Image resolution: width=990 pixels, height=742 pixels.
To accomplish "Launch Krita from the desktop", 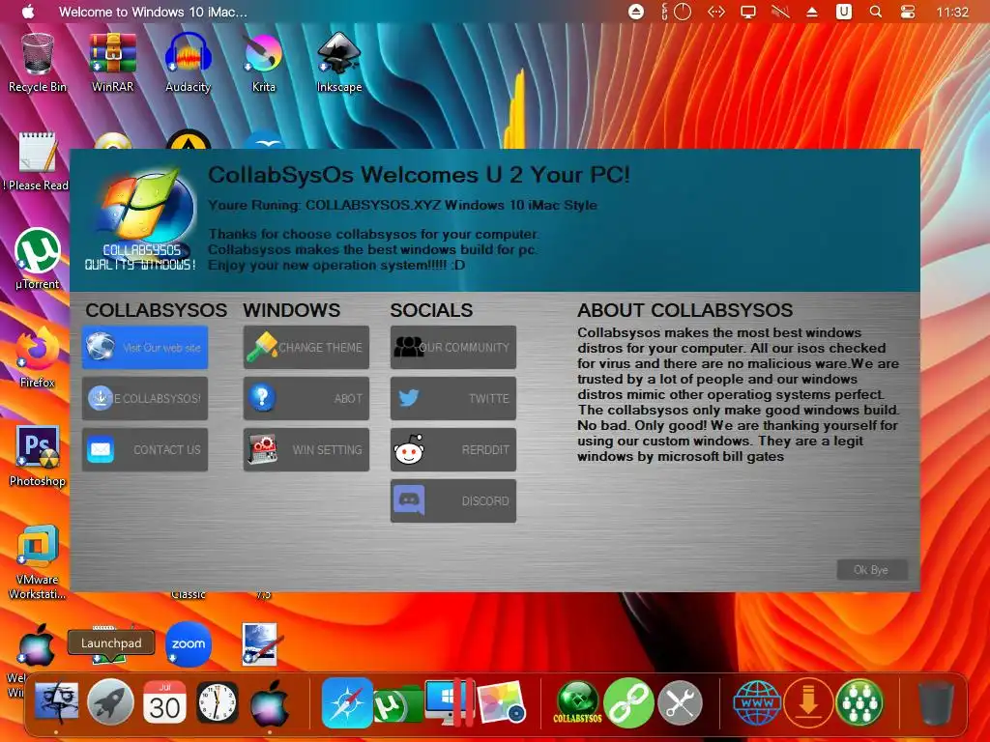I will pyautogui.click(x=263, y=63).
